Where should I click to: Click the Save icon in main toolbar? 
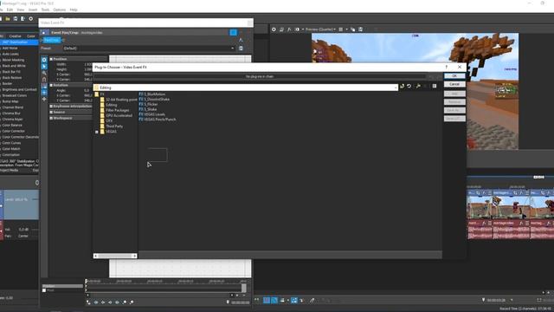click(16, 18)
